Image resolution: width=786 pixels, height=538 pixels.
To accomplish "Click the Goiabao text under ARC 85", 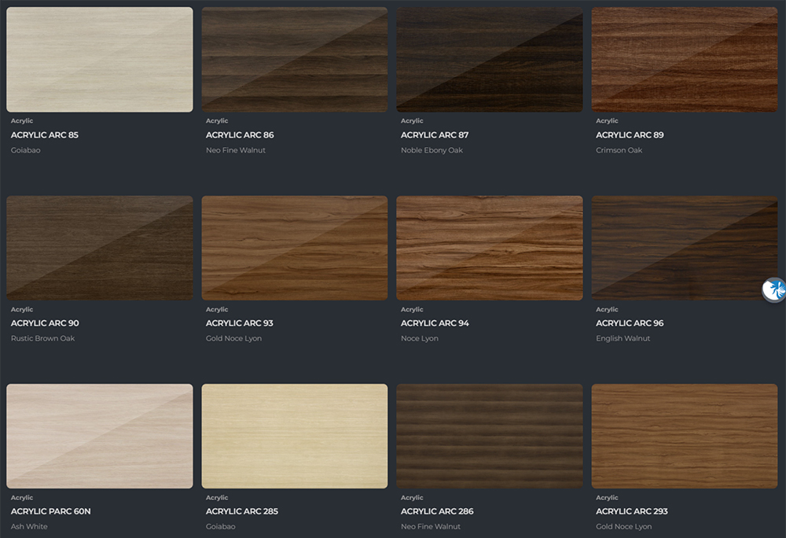I will (26, 150).
